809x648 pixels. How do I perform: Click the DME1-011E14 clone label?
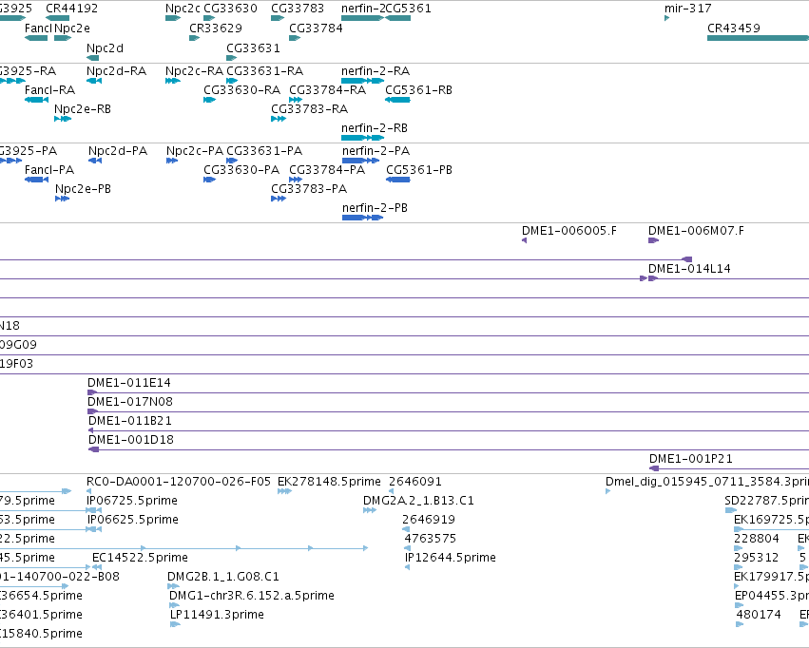tap(129, 383)
